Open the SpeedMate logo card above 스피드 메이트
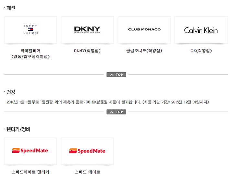 pyautogui.click(x=87, y=151)
